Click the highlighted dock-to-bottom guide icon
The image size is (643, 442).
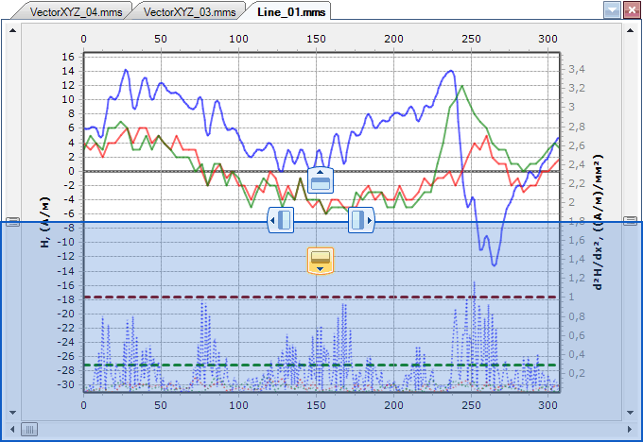point(321,260)
